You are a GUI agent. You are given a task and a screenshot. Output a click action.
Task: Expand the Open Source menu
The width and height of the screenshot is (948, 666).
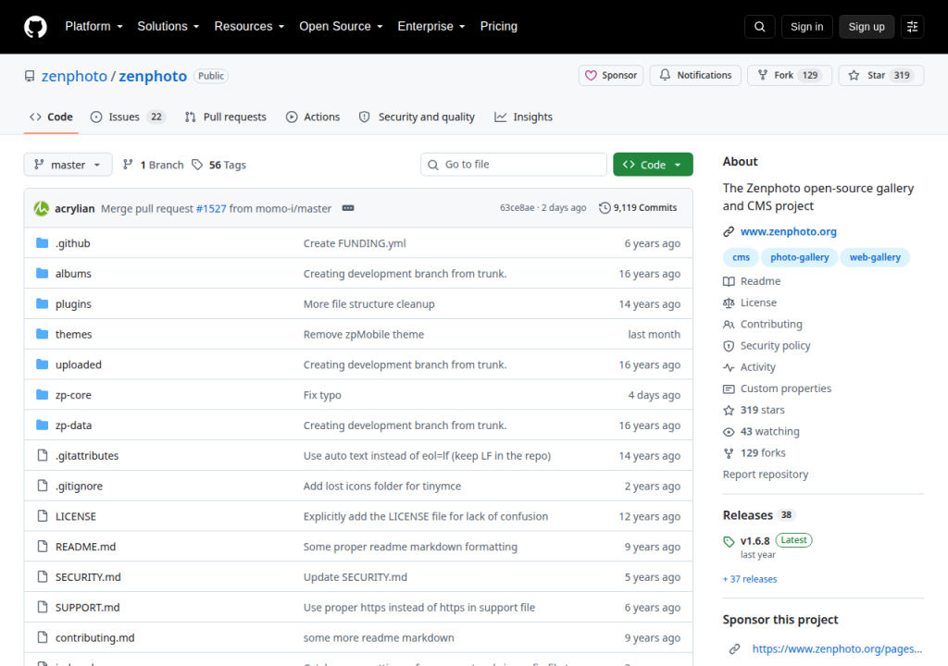coord(341,27)
